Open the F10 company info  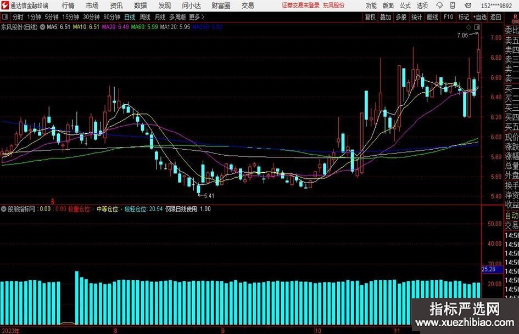[x=448, y=17]
